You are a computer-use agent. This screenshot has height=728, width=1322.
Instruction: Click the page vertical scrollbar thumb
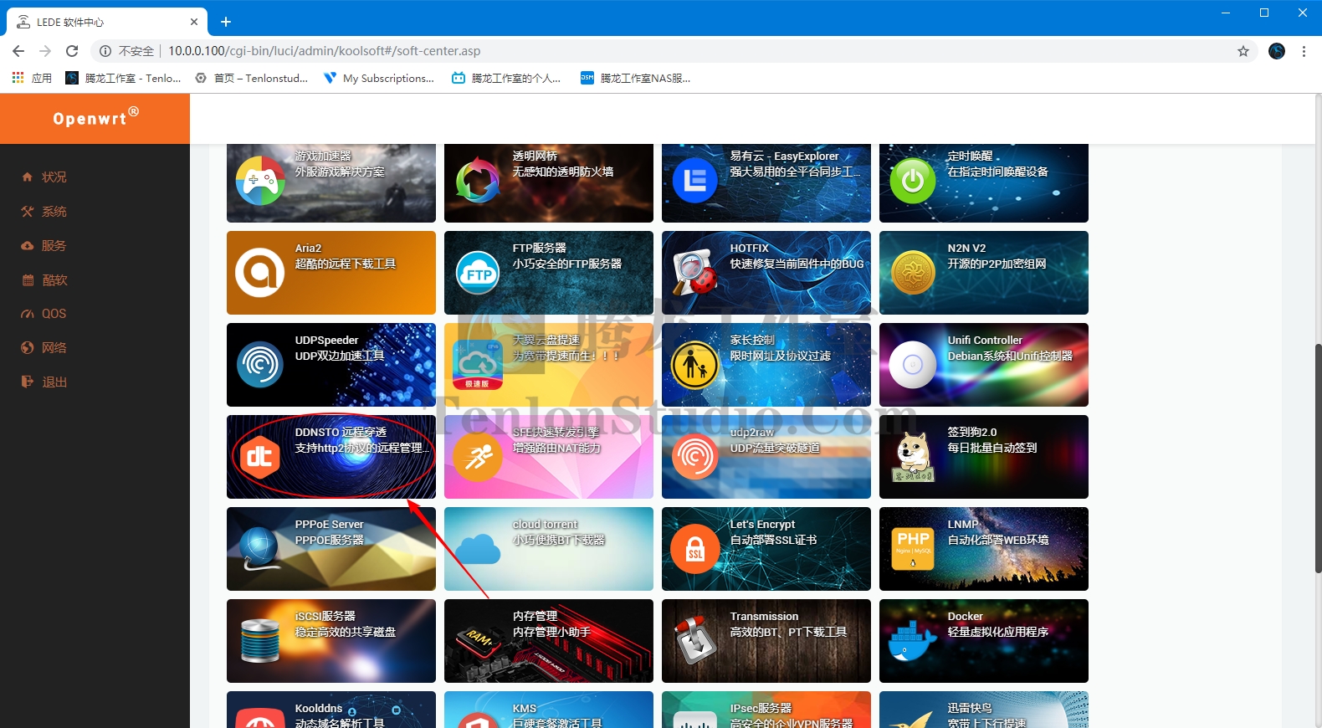(1318, 458)
